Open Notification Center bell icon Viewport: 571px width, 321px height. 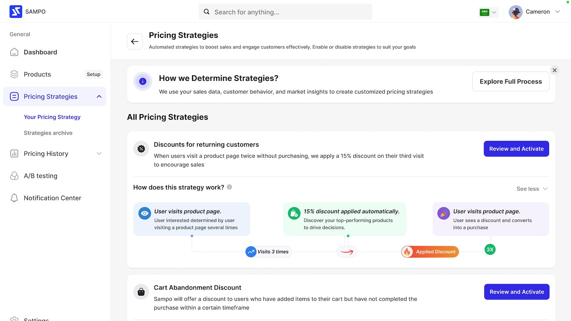tap(14, 198)
